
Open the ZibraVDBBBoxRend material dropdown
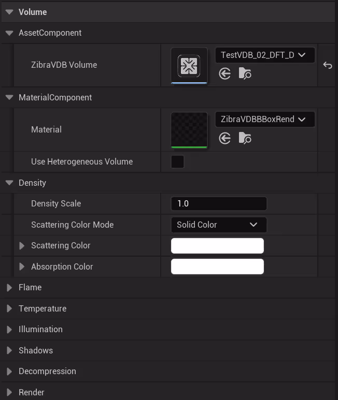coord(265,120)
